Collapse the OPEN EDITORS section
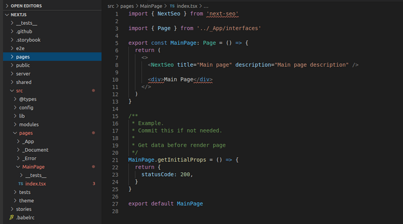This screenshot has height=224, width=403. click(7, 6)
